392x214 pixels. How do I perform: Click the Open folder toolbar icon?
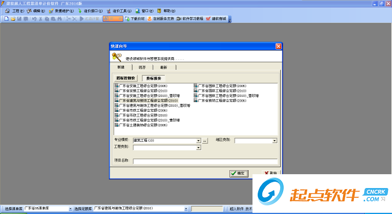click(x=13, y=18)
